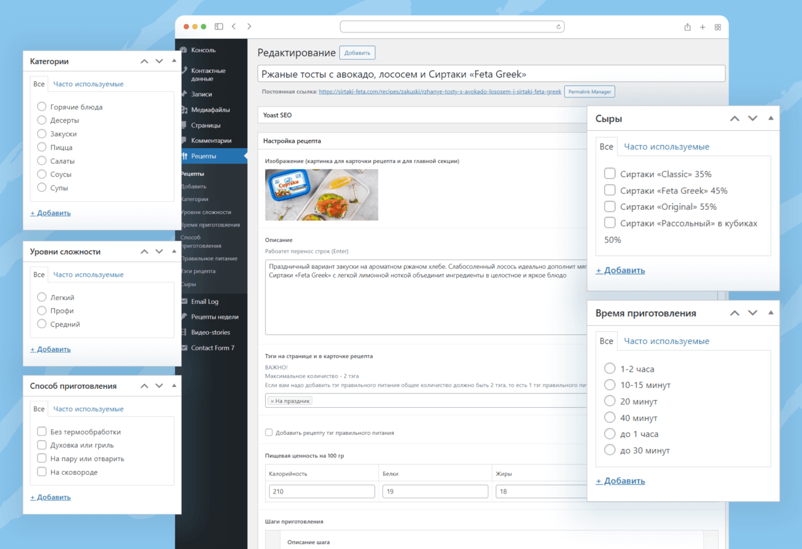This screenshot has height=549, width=802.
Task: Go back with the browser back arrow
Action: tap(234, 26)
